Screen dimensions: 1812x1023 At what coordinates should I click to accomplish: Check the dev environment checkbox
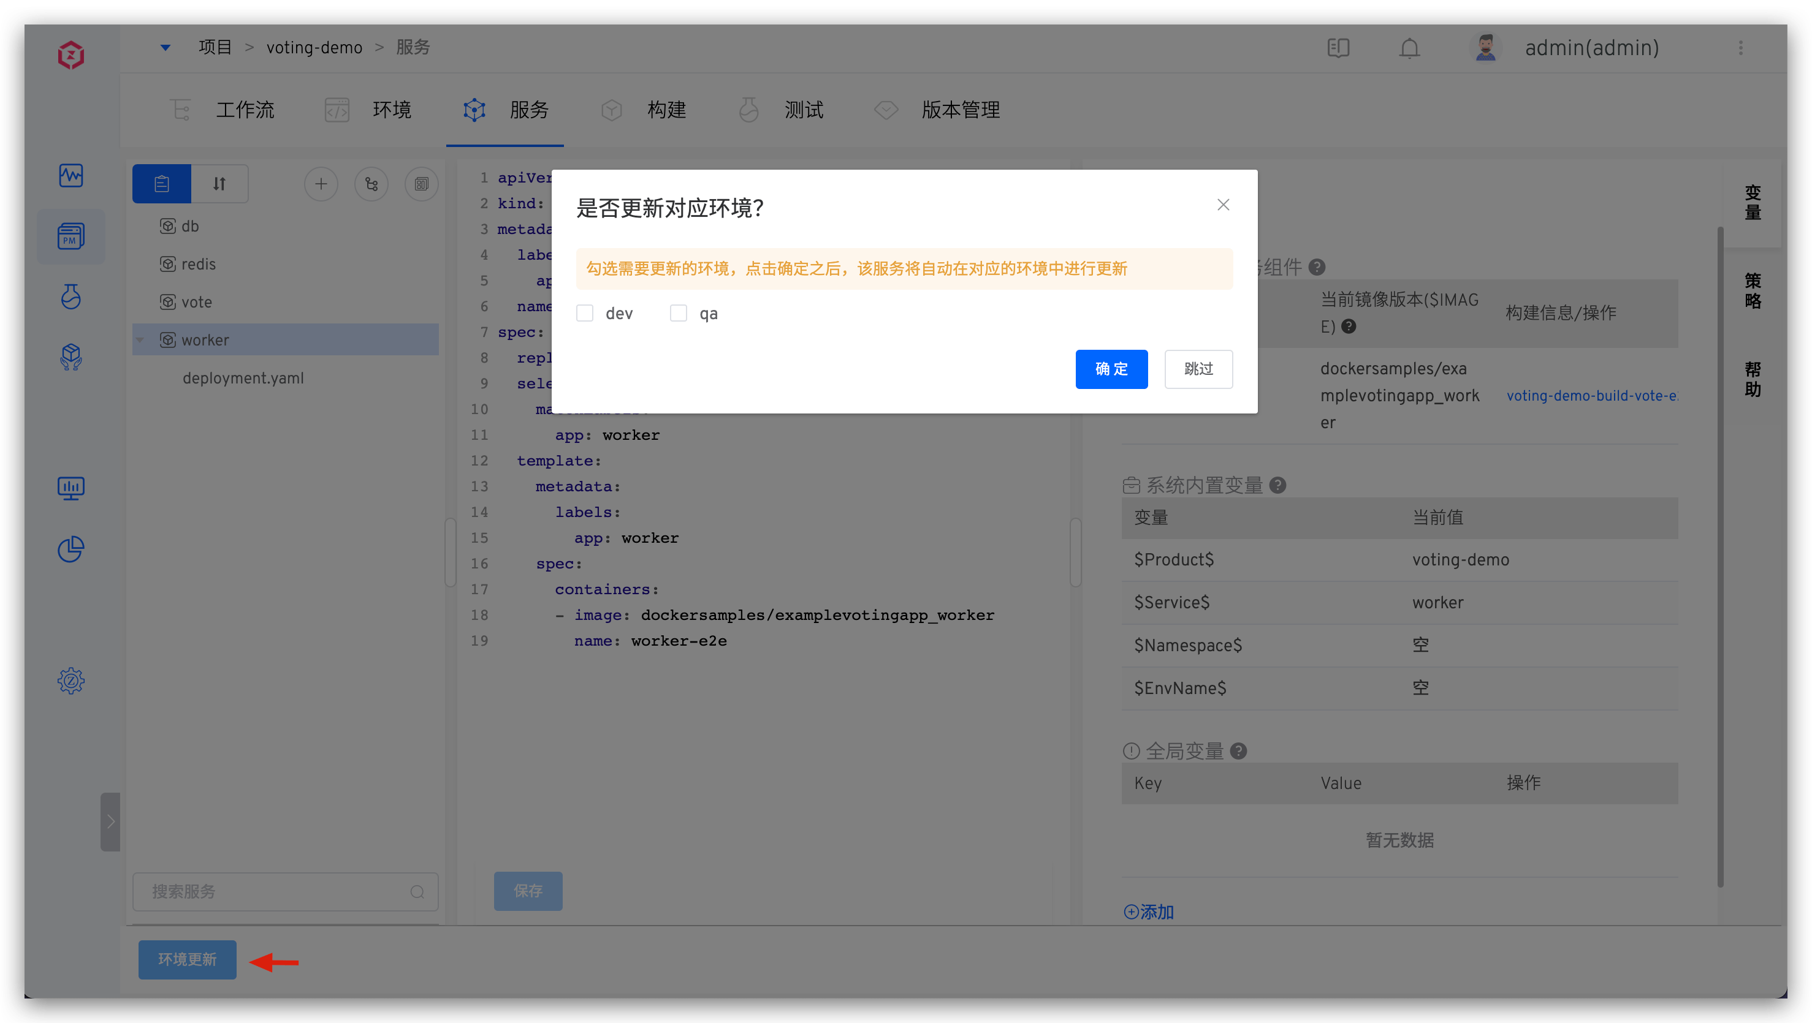tap(585, 313)
